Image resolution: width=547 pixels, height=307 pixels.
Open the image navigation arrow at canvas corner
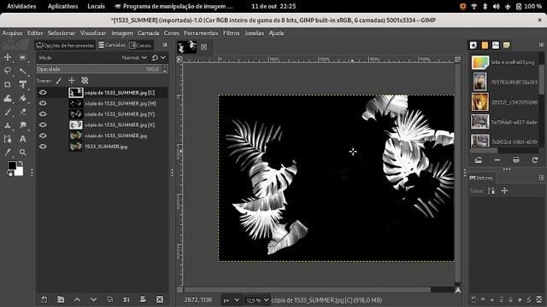(x=458, y=290)
